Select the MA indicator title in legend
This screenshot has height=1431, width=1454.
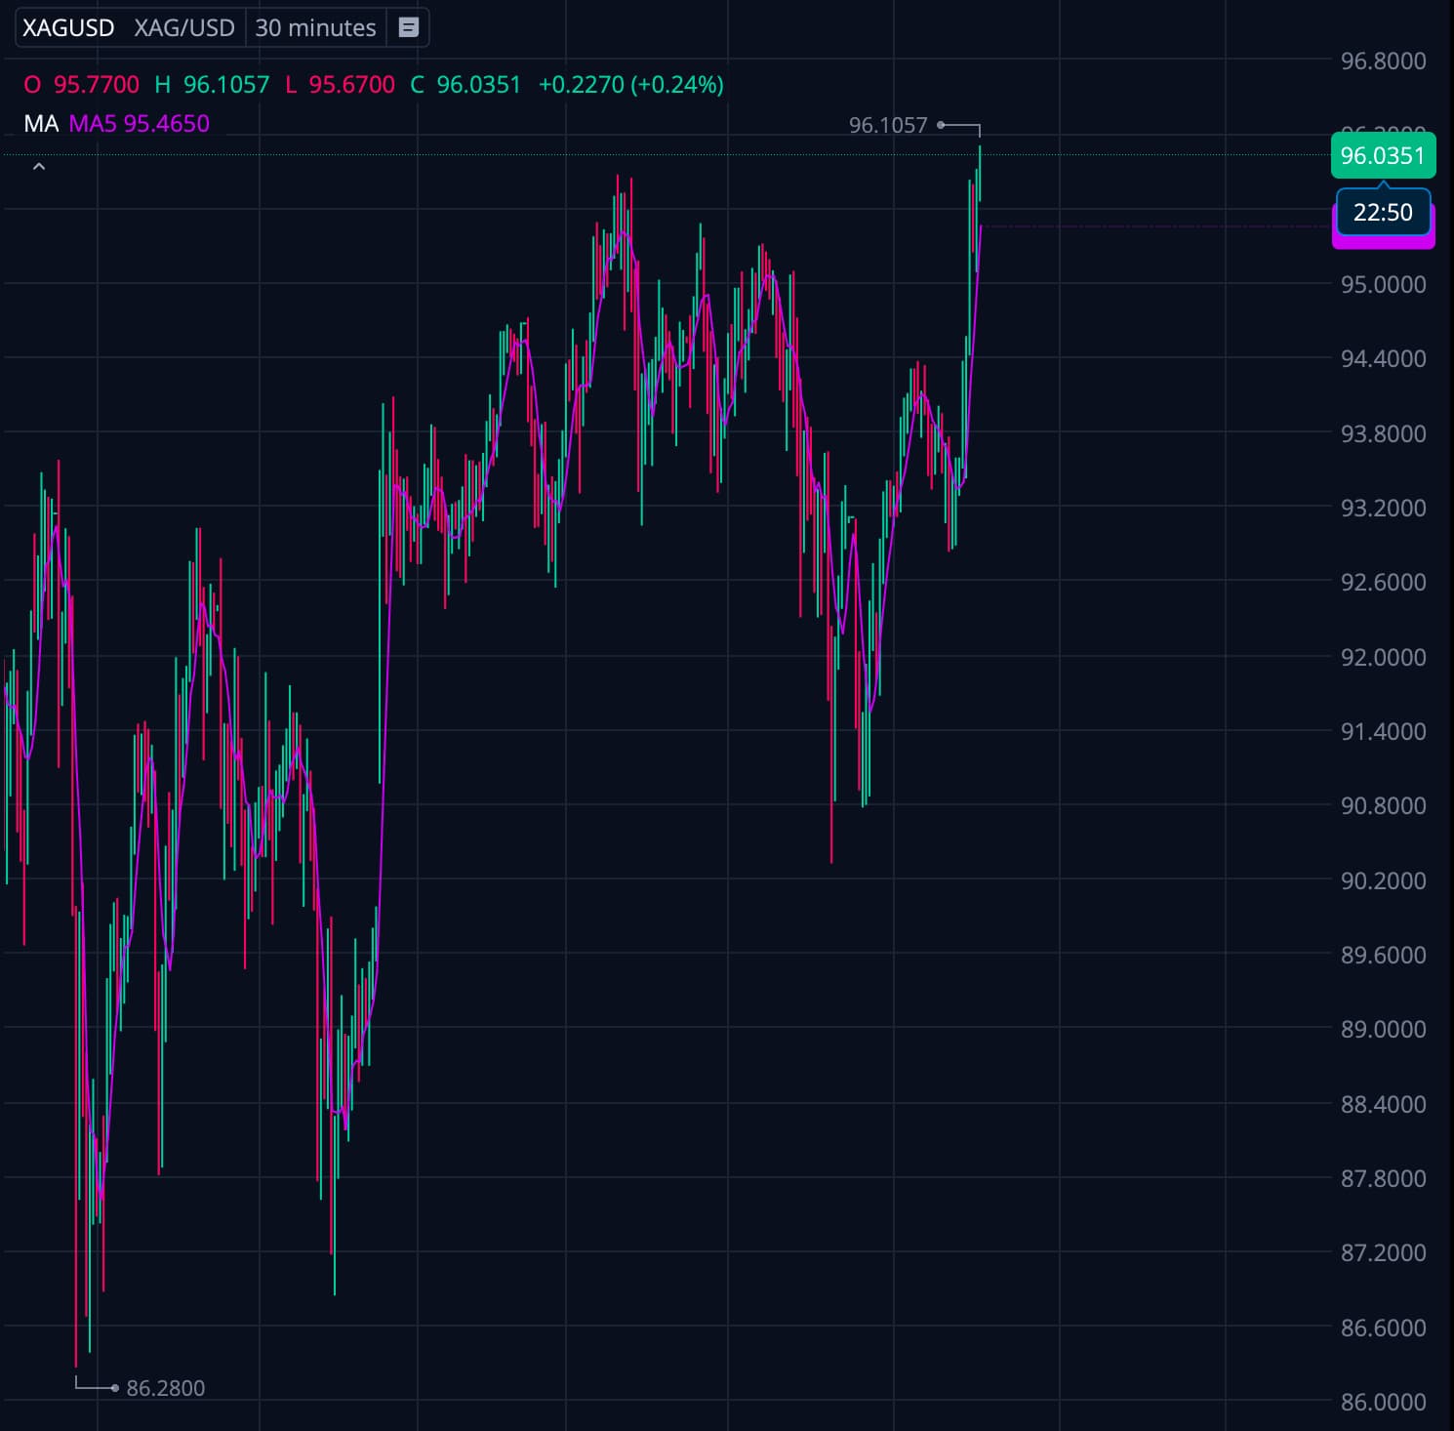coord(41,123)
